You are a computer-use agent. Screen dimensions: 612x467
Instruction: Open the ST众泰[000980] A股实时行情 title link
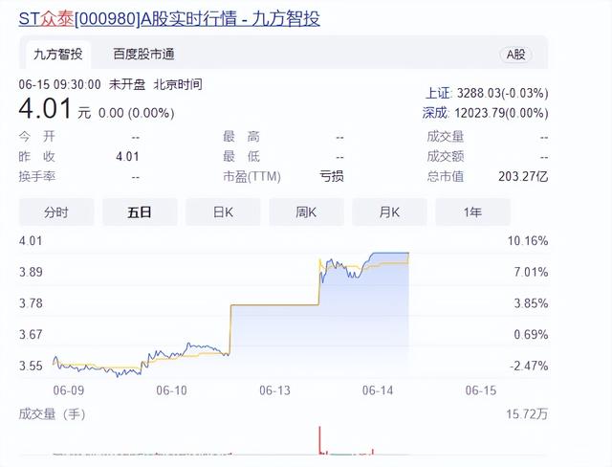(169, 18)
